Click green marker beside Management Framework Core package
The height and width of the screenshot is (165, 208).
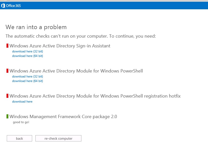pos(8,117)
